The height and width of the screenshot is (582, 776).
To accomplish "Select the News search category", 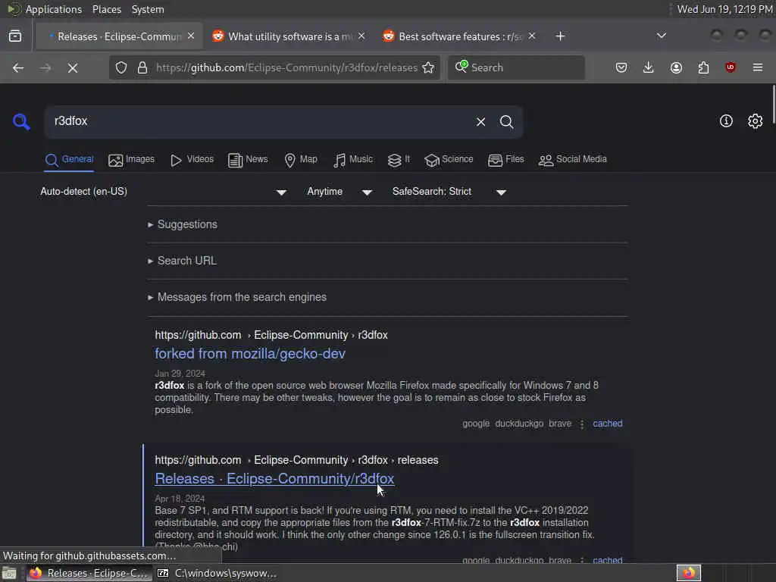I will point(248,159).
